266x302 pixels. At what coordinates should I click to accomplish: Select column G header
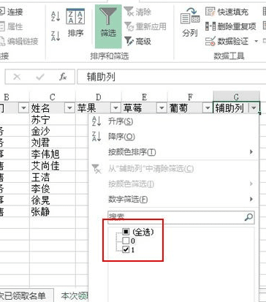click(236, 97)
